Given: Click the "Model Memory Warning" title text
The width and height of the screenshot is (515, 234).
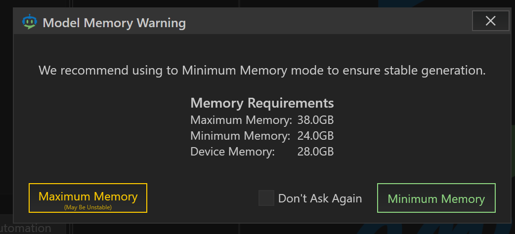Looking at the screenshot, I should pyautogui.click(x=114, y=23).
